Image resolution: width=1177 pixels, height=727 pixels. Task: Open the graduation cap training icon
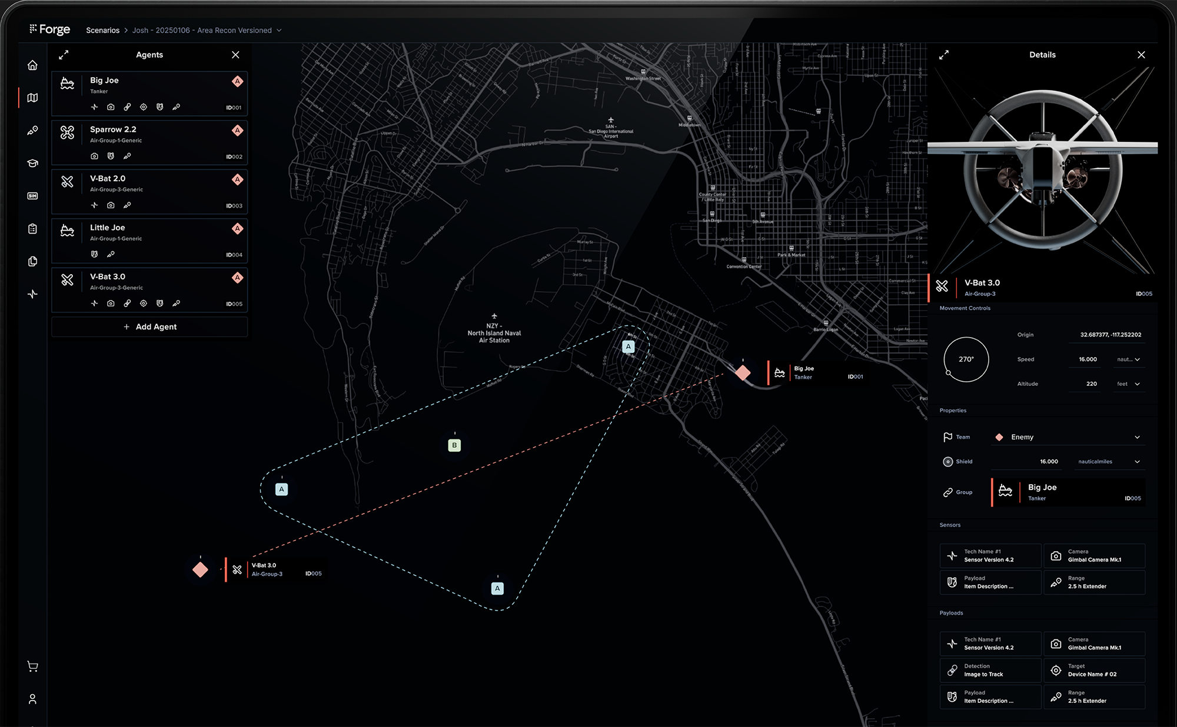click(x=32, y=163)
